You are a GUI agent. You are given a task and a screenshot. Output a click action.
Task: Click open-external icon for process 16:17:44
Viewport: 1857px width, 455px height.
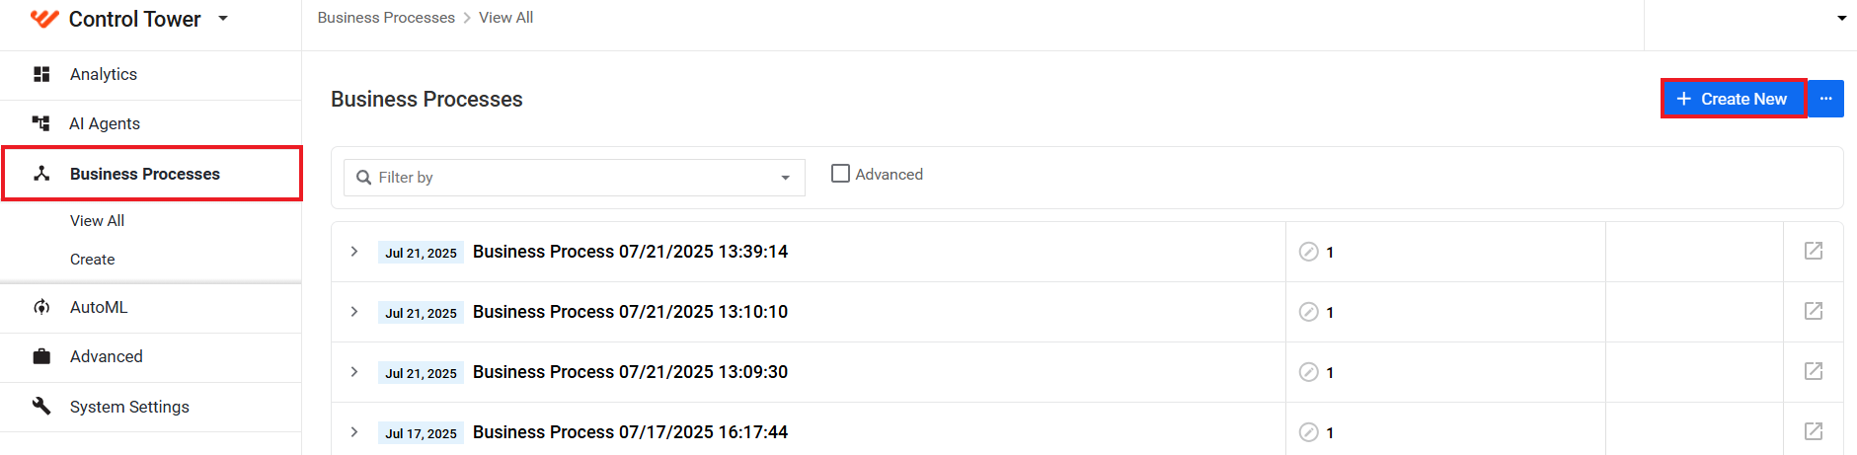pyautogui.click(x=1814, y=431)
